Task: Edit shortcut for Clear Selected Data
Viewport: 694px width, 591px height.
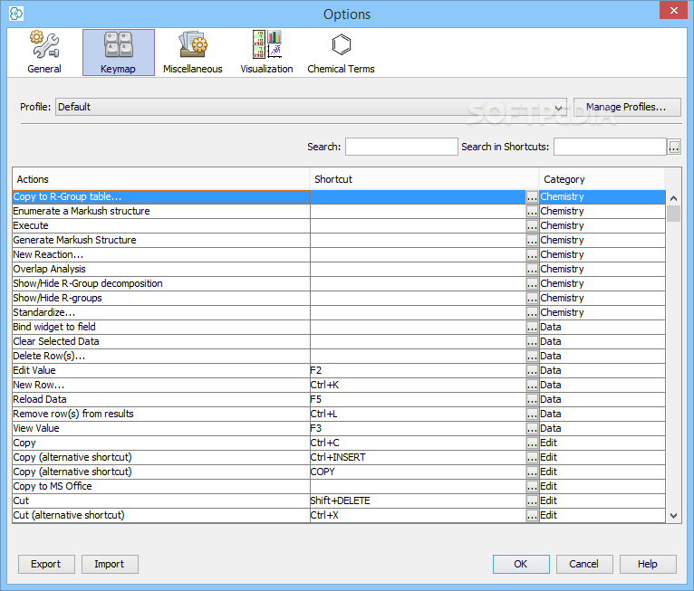Action: pyautogui.click(x=532, y=342)
